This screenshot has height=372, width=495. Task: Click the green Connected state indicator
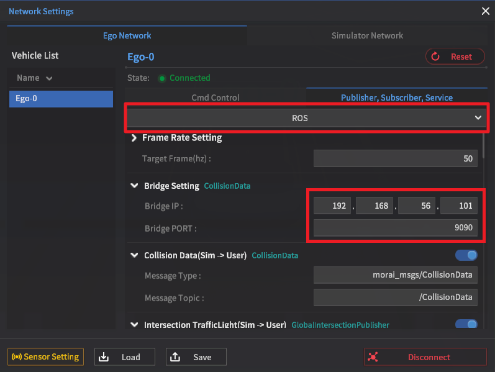pyautogui.click(x=162, y=78)
